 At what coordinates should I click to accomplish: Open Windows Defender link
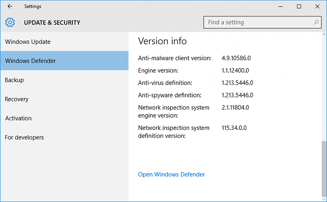coord(171,174)
